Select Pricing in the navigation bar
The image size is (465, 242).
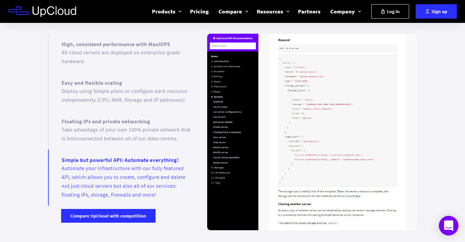click(x=199, y=11)
